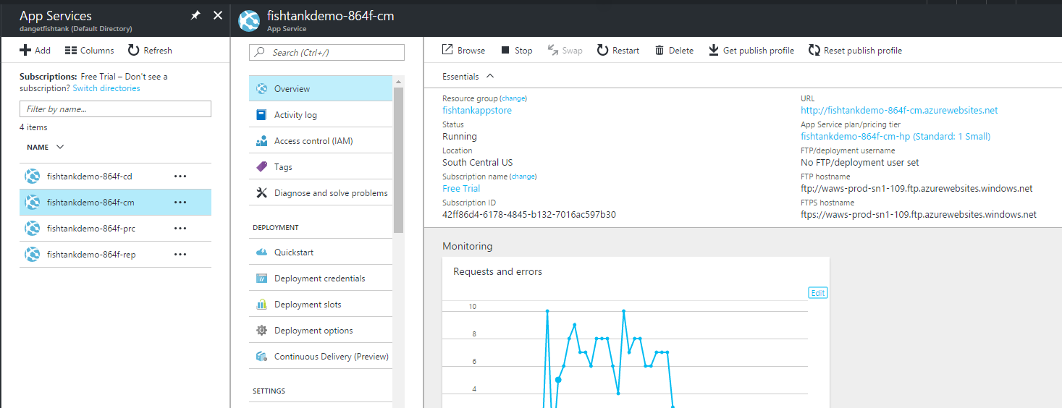
Task: Click the FTPS hostname value
Action: [919, 215]
